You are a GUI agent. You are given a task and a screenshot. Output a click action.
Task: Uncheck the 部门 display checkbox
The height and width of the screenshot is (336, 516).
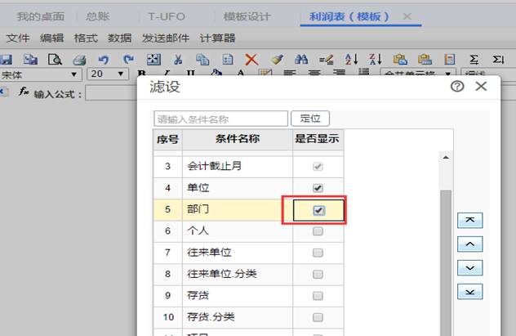point(318,210)
